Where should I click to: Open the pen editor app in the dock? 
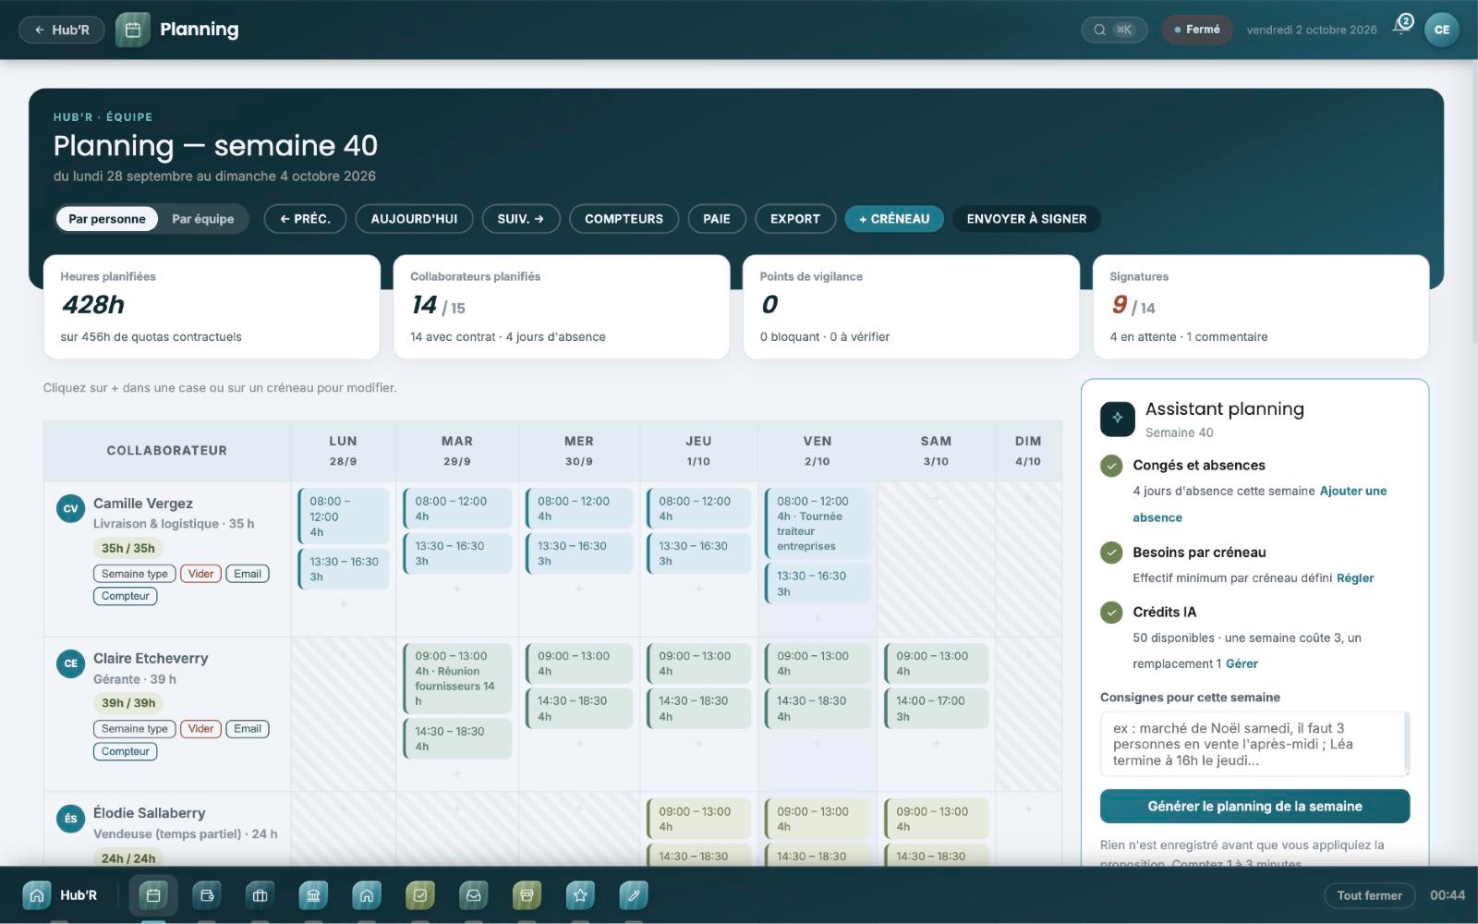tap(634, 894)
